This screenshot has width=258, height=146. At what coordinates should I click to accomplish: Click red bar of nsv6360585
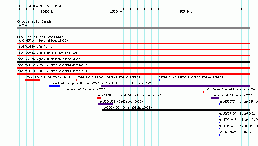pos(32,80)
